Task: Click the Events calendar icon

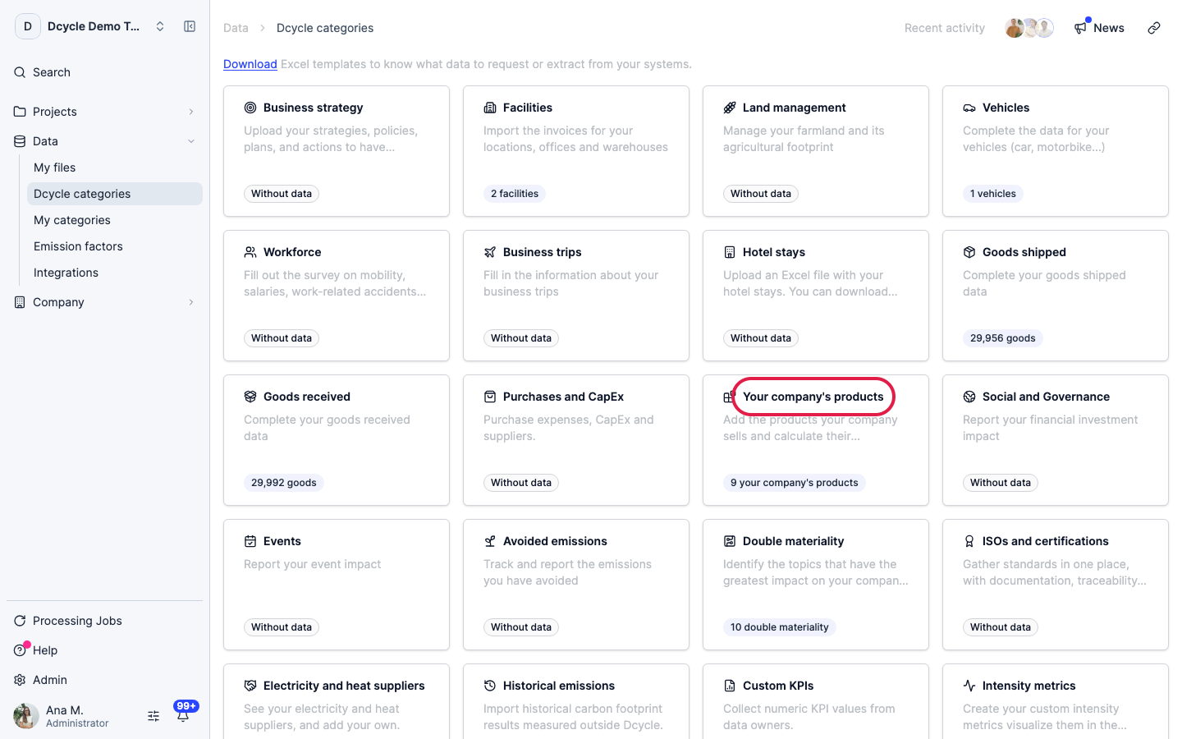Action: click(250, 541)
